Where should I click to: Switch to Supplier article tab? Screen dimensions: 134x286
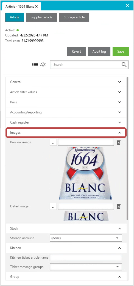(41, 17)
